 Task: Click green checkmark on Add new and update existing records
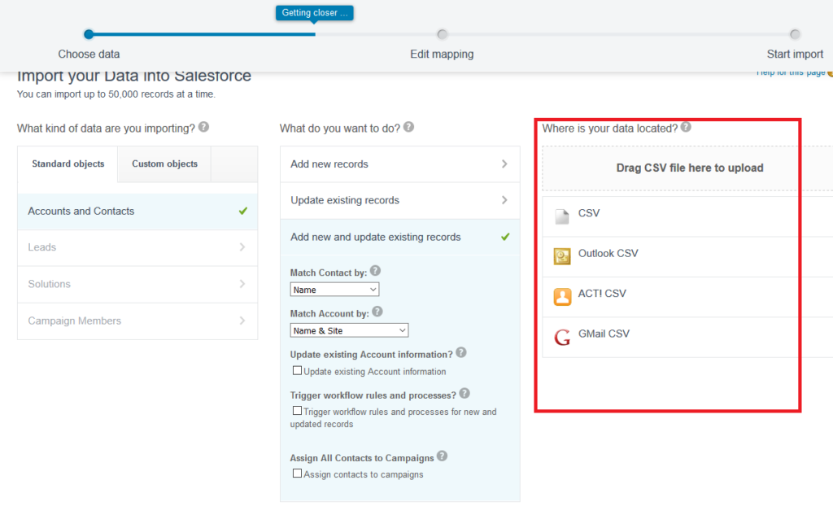click(505, 237)
